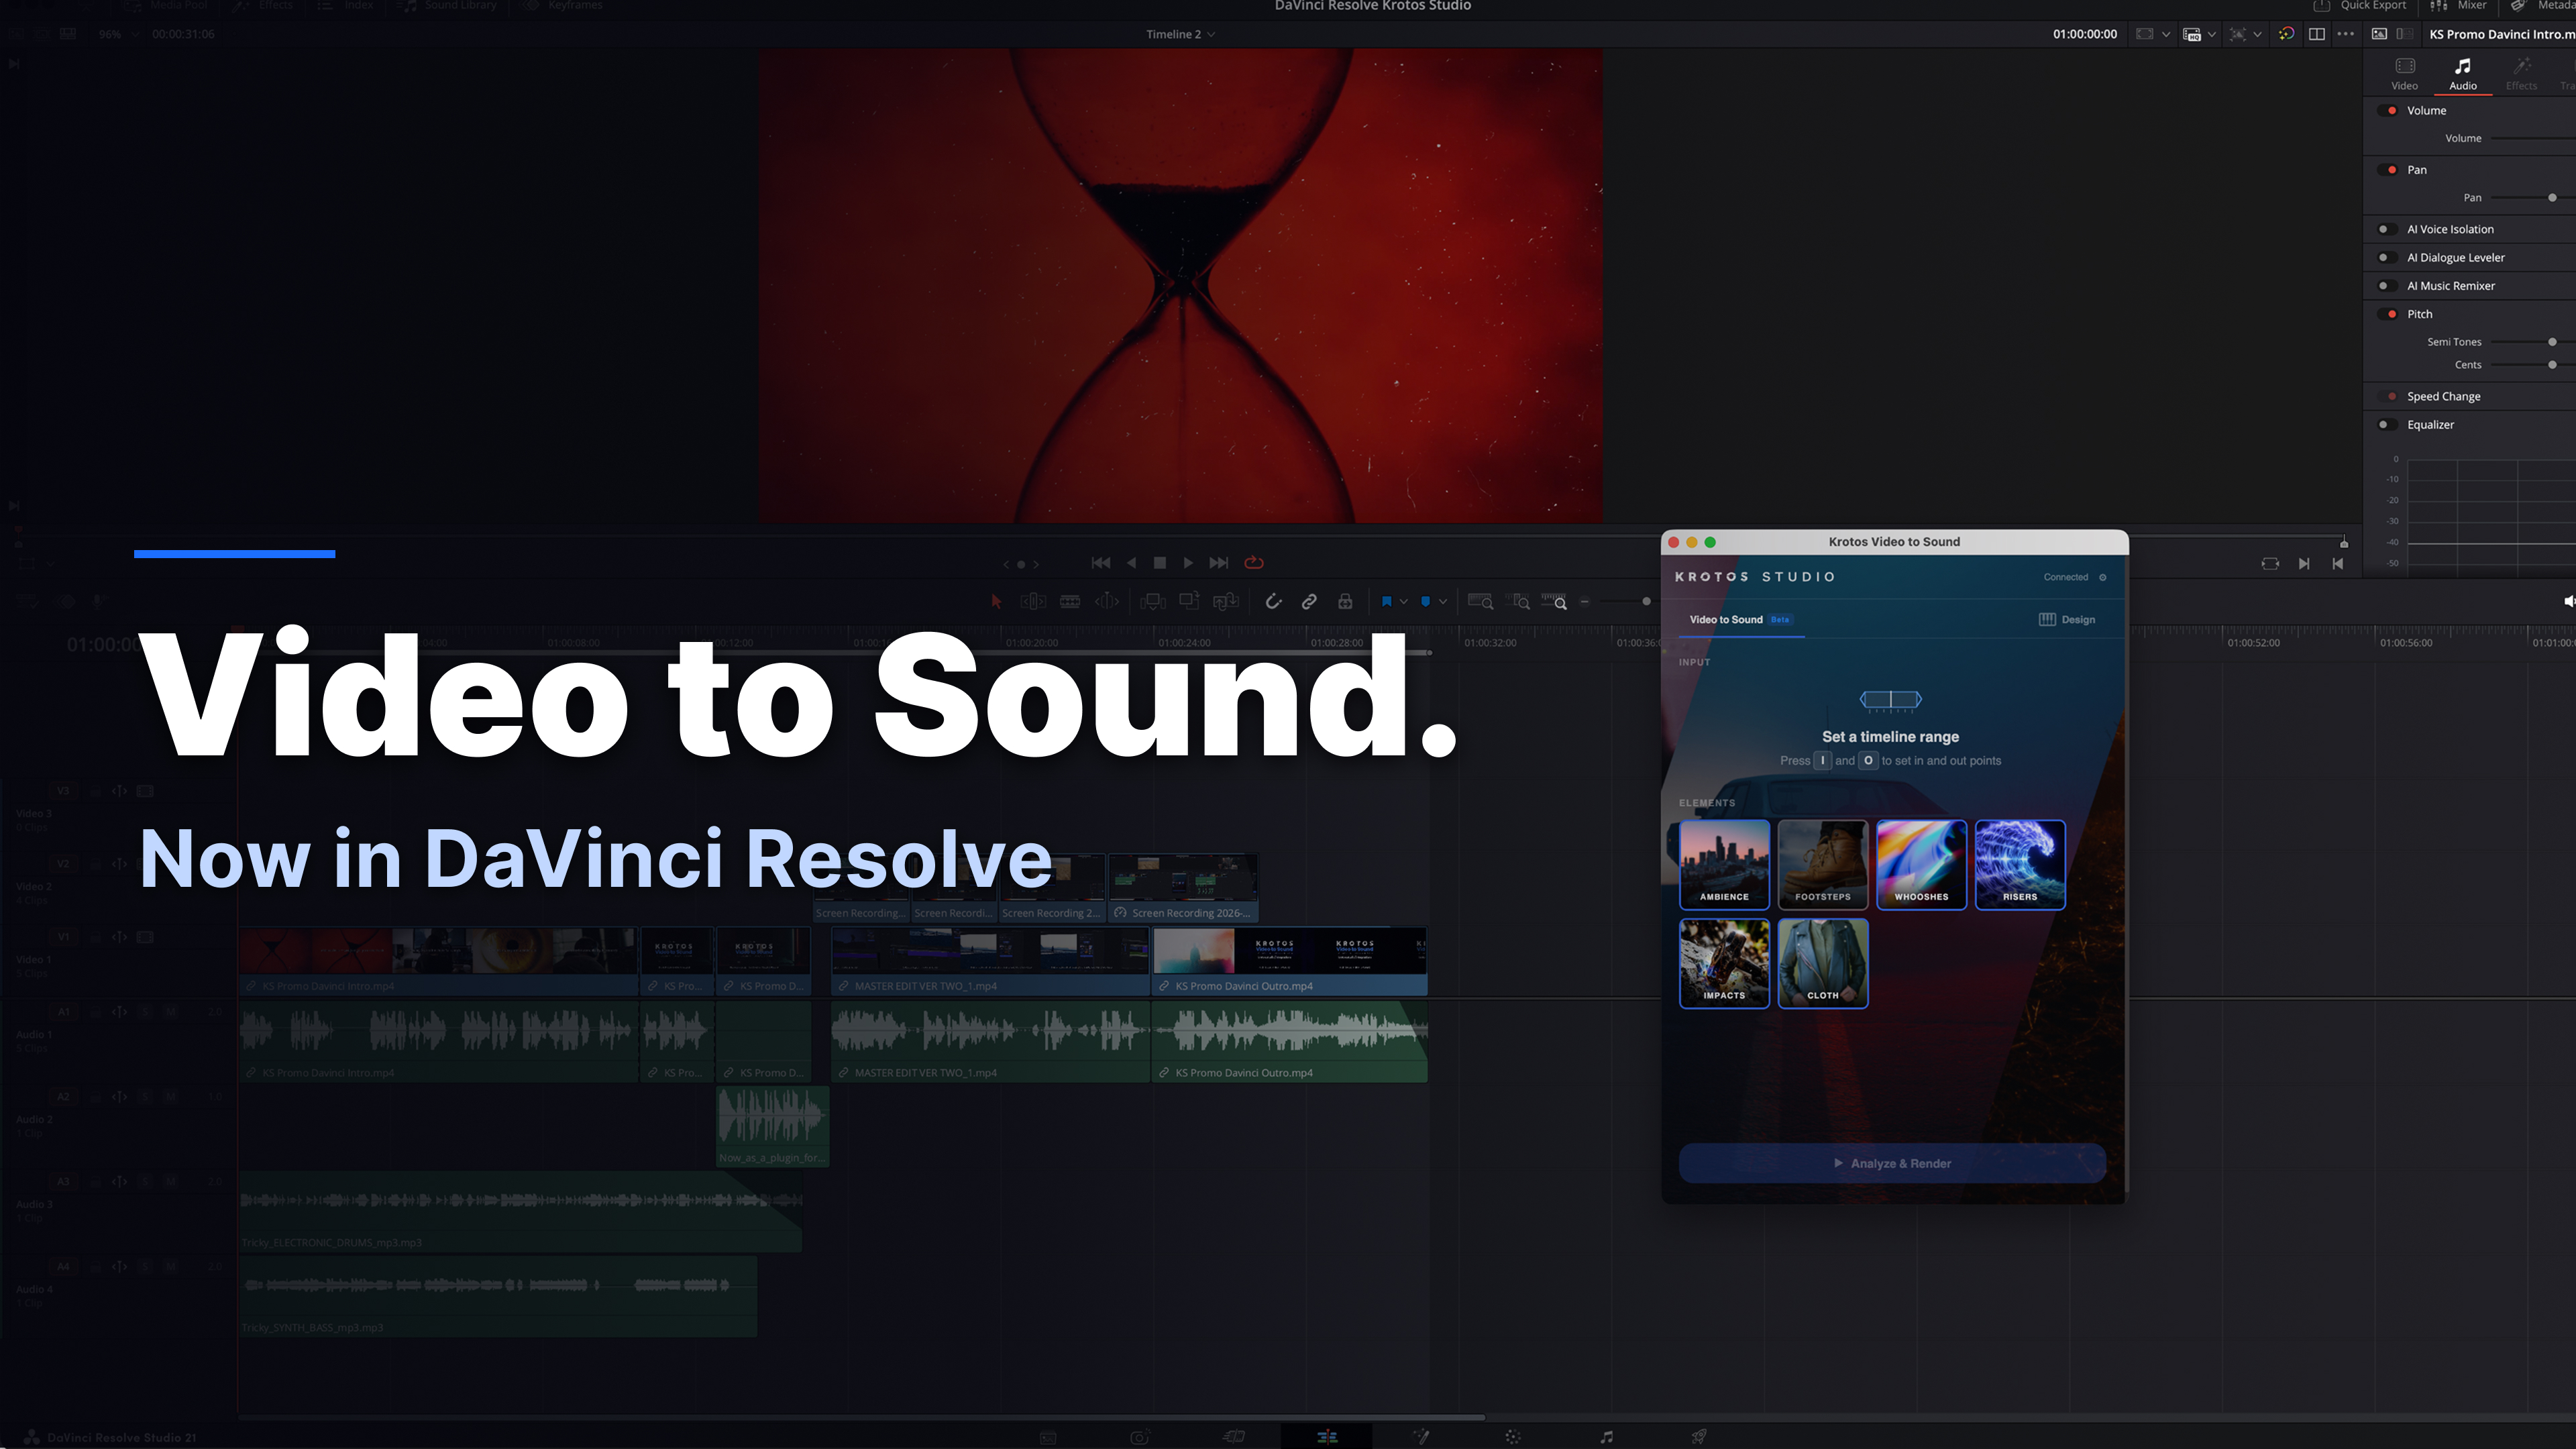Viewport: 2576px width, 1449px height.
Task: Adjust the timeline zoom slider handle
Action: (1646, 601)
